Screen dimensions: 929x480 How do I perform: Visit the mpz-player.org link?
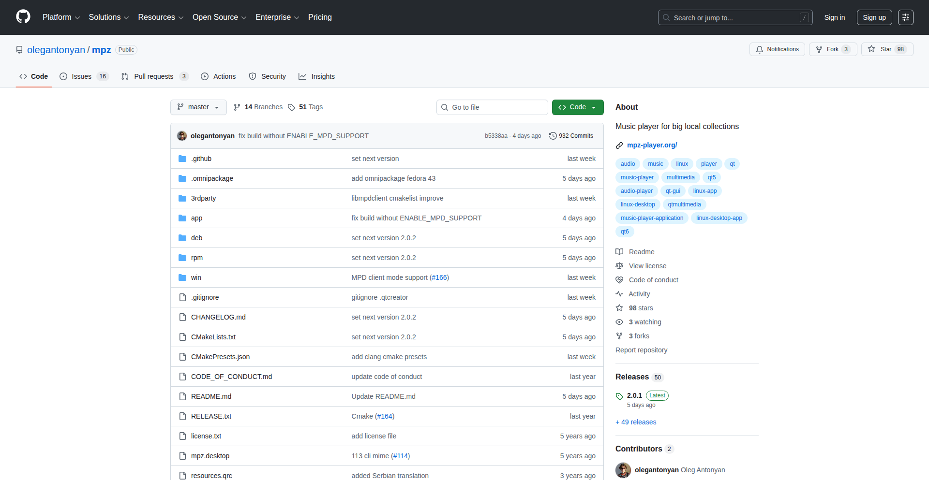652,145
